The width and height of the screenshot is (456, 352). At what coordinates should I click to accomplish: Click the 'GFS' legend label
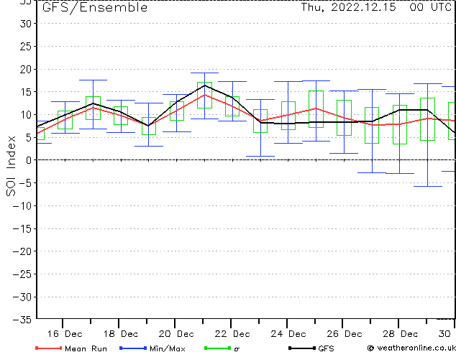click(x=326, y=348)
